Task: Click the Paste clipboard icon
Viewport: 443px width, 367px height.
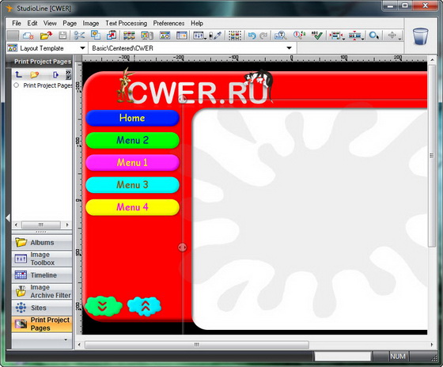Action: point(112,35)
